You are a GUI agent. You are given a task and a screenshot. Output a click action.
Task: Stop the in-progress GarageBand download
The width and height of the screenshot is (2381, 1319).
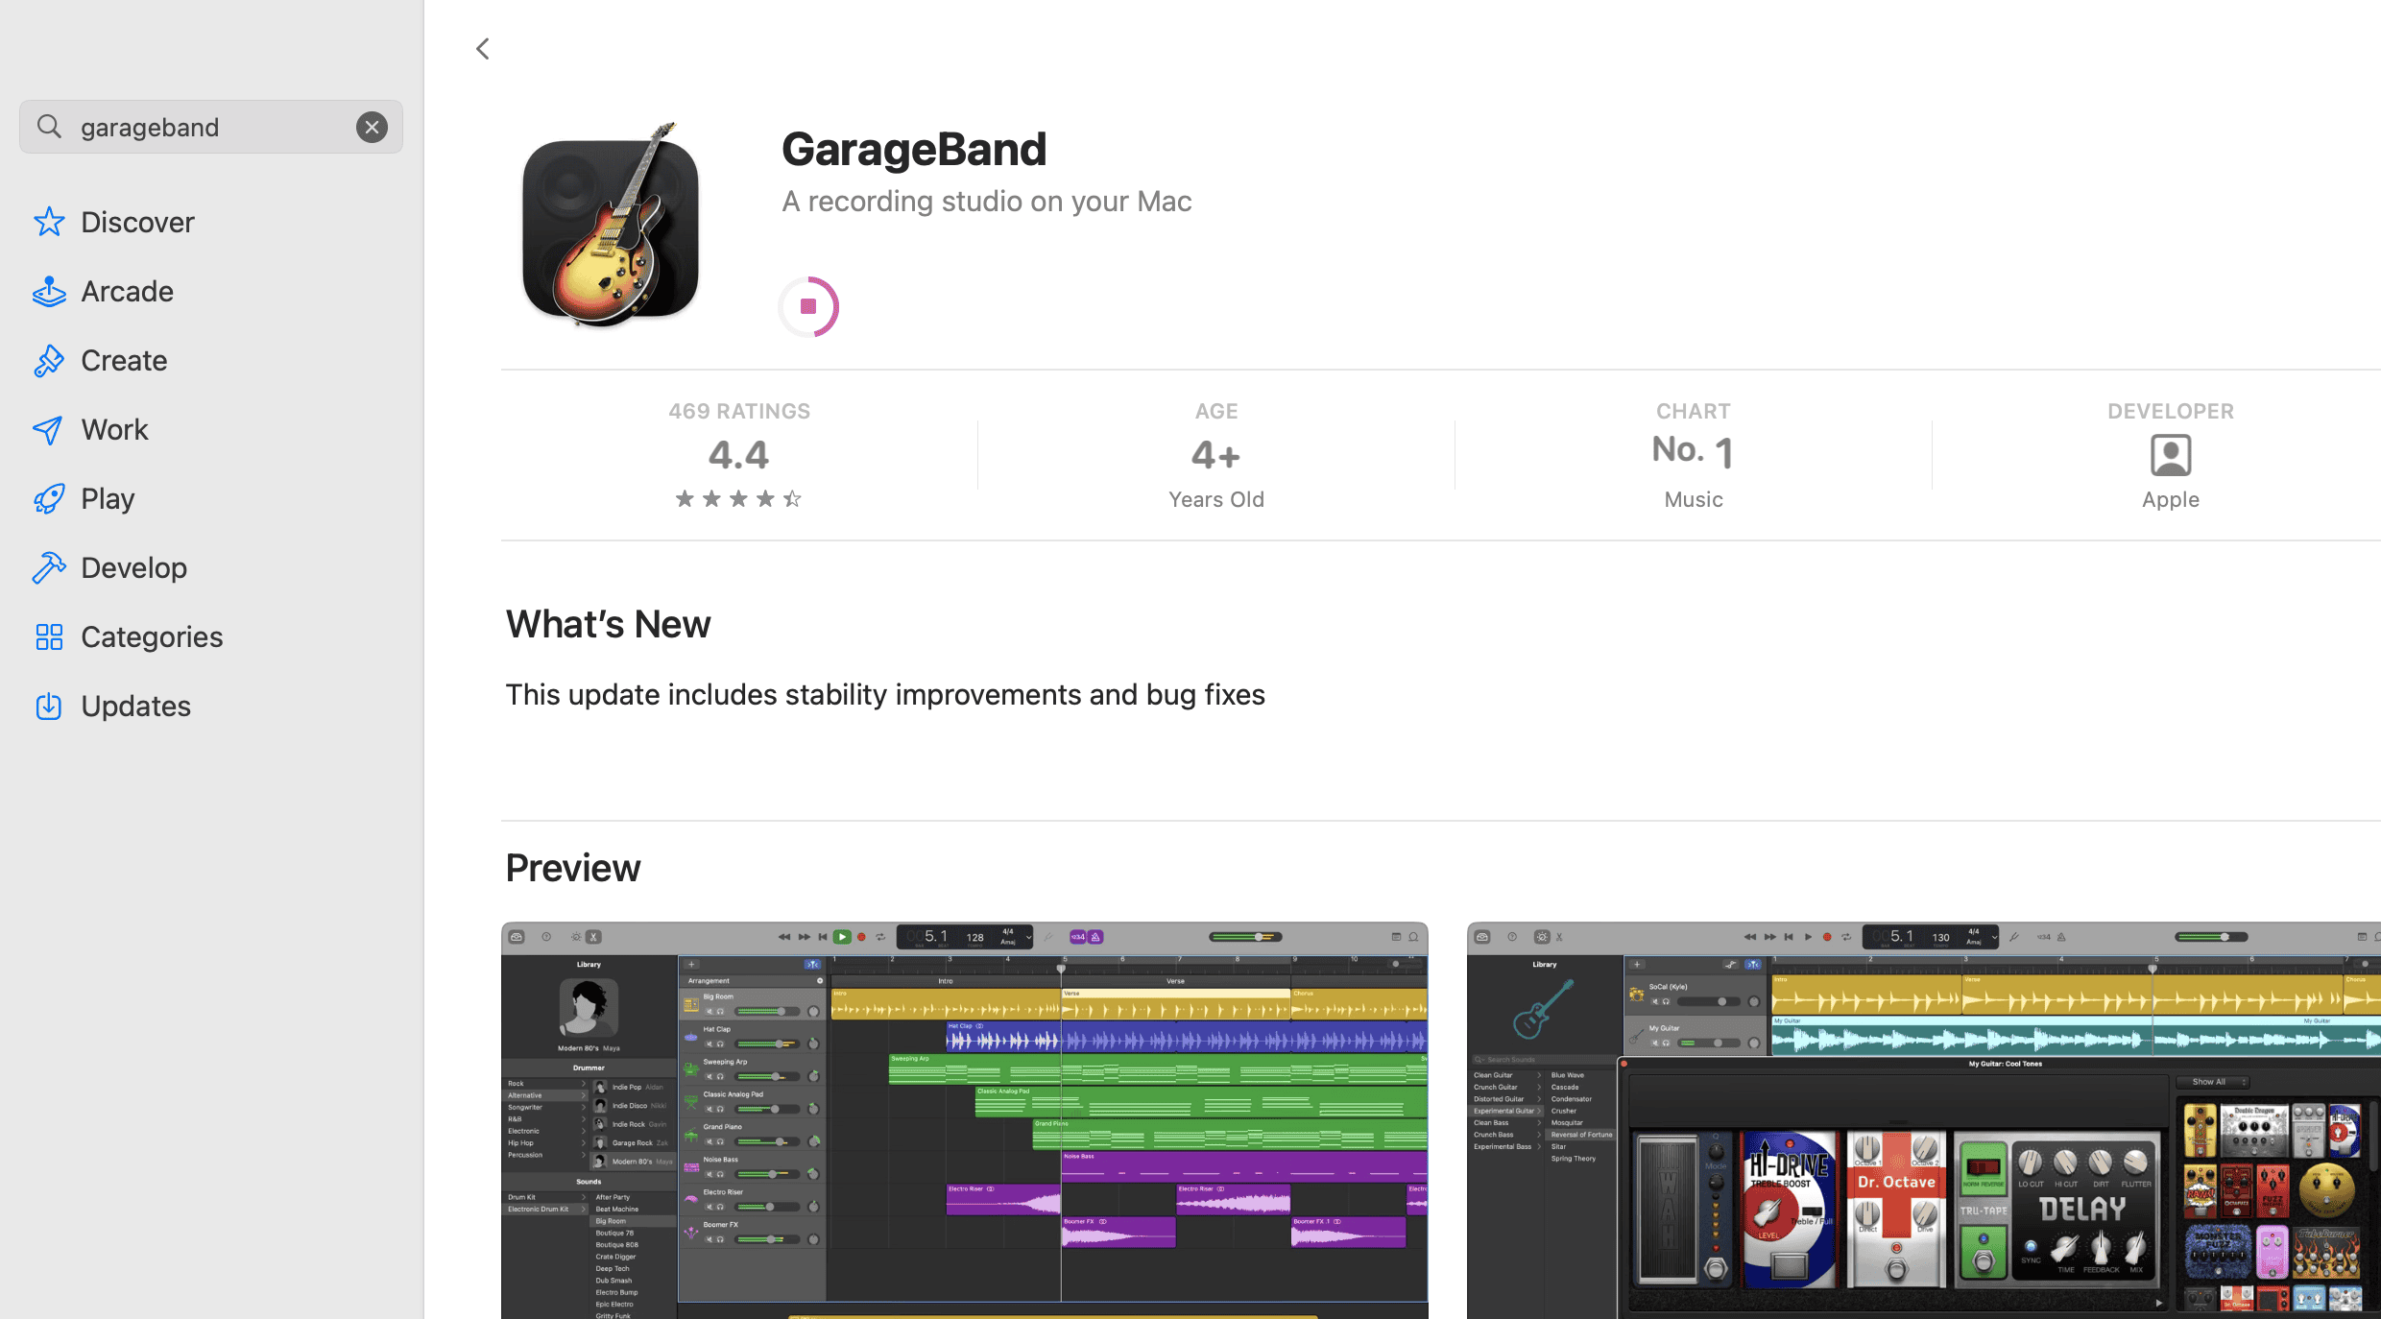[807, 306]
